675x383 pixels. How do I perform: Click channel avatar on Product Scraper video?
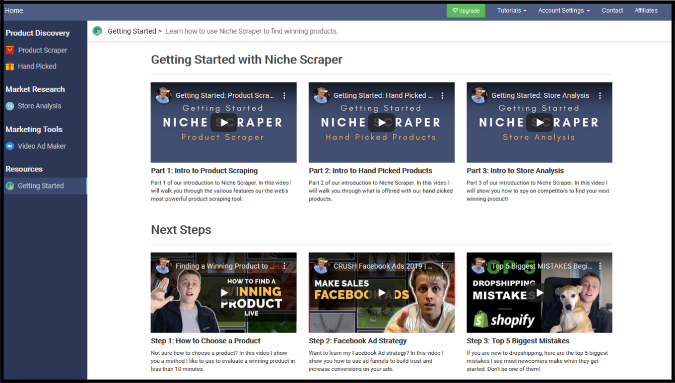tap(163, 95)
